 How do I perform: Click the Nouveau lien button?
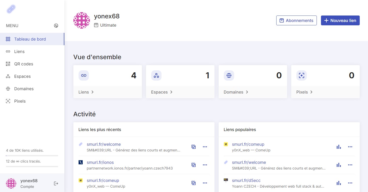click(340, 20)
